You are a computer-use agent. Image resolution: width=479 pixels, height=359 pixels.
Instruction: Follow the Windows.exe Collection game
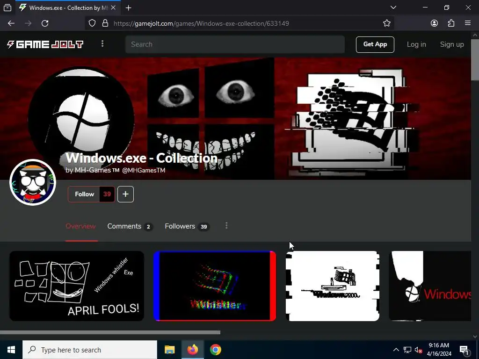tap(84, 194)
